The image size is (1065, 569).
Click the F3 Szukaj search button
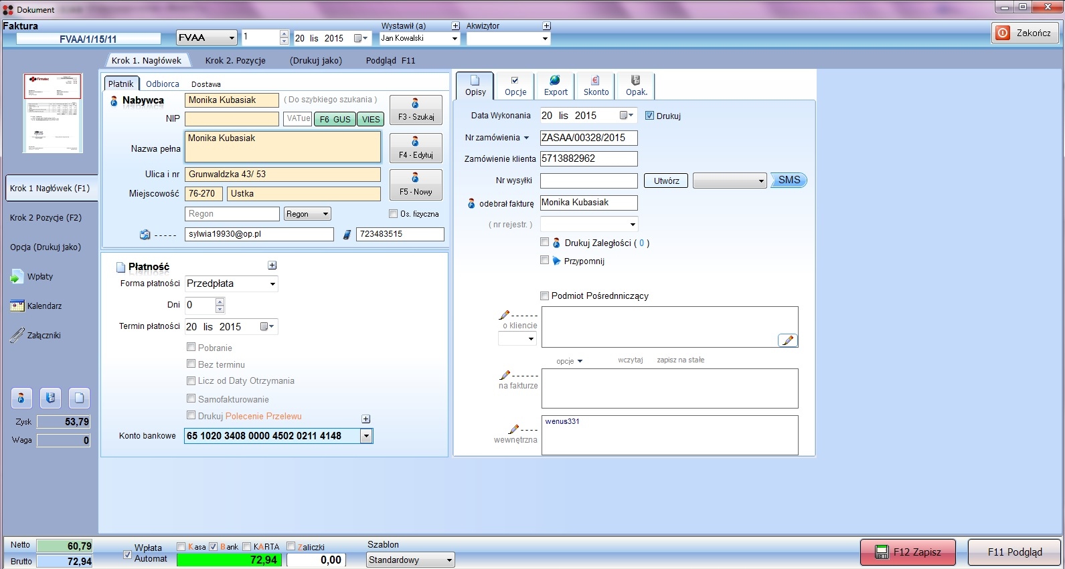pos(416,110)
